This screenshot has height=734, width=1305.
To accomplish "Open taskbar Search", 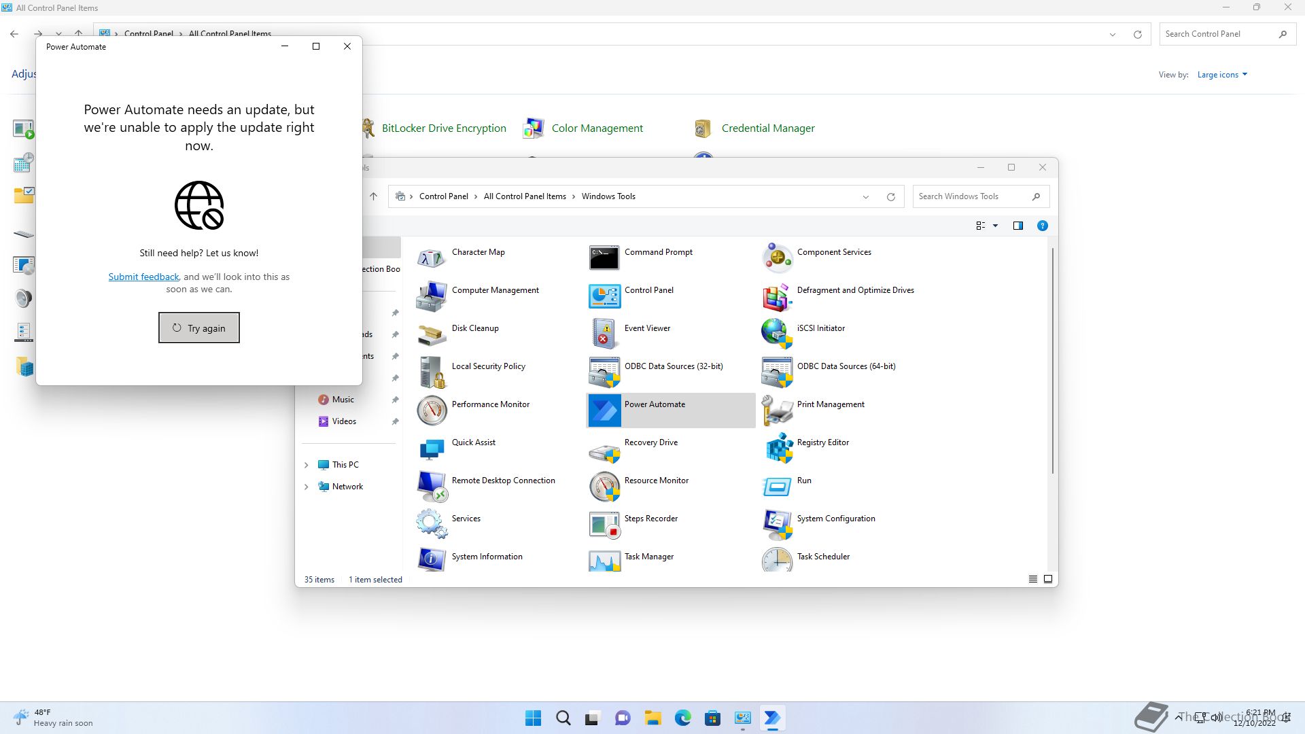I will (x=563, y=718).
